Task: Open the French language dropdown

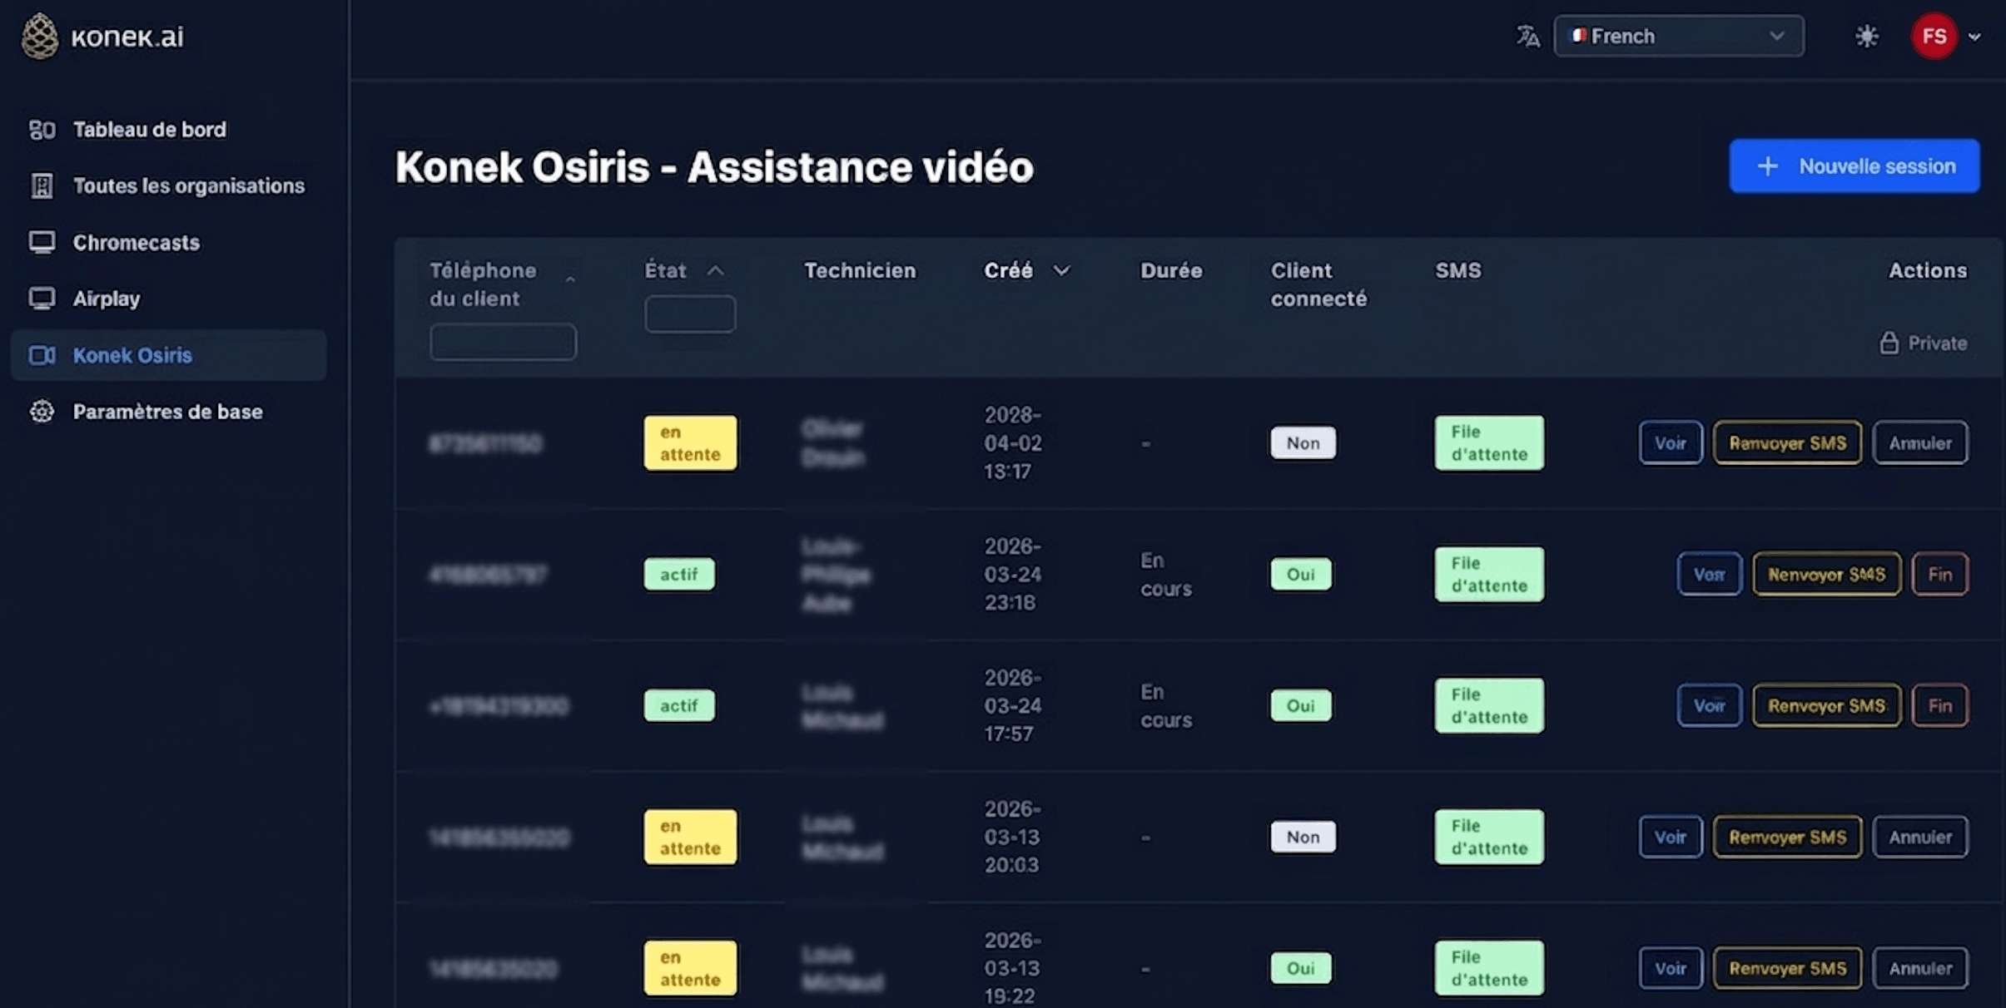Action: [x=1678, y=37]
